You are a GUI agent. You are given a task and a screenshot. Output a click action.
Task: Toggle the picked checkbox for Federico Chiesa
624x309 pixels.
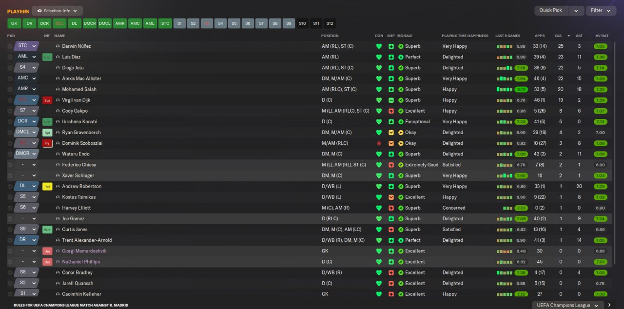[x=10, y=165]
